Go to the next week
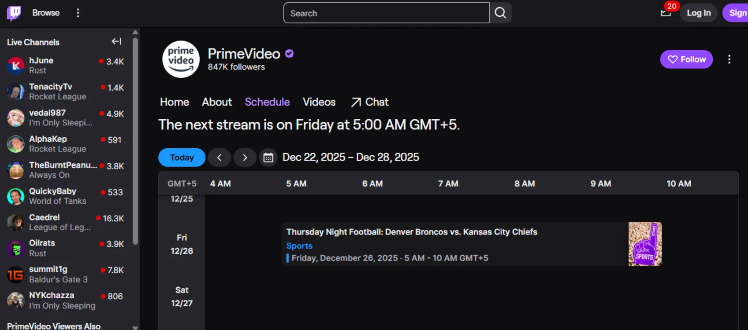Viewport: 748px width, 330px height. tap(245, 158)
